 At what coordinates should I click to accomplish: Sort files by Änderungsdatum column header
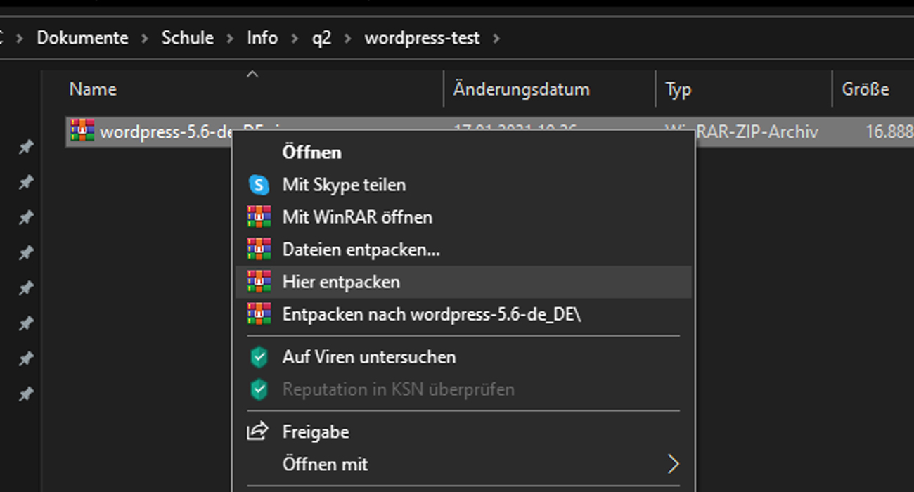tap(521, 90)
